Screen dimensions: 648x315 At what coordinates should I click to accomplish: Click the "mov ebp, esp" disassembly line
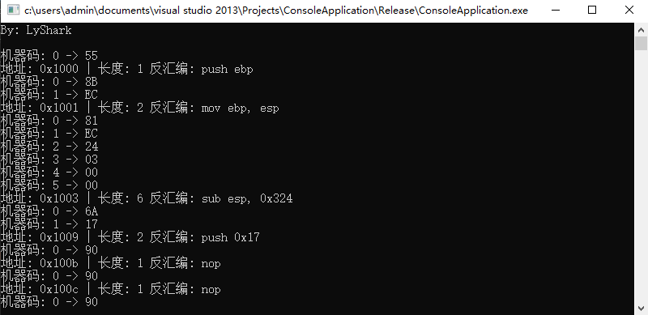coord(139,108)
